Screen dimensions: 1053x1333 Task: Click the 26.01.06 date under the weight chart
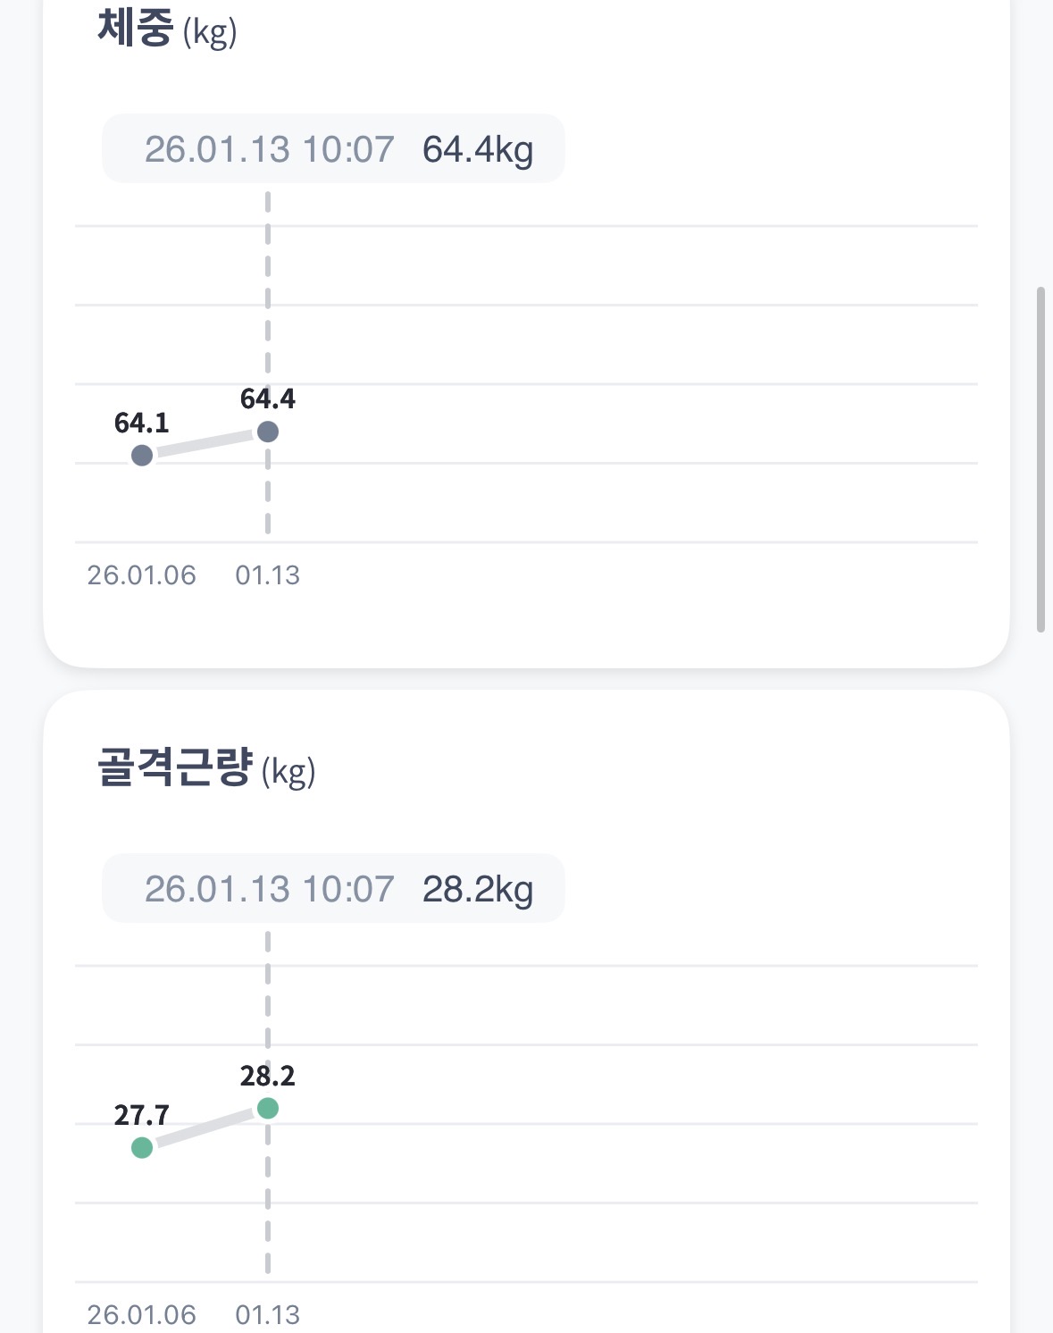(x=141, y=575)
